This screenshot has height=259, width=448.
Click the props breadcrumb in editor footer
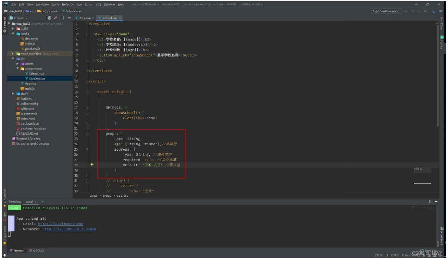[107, 196]
